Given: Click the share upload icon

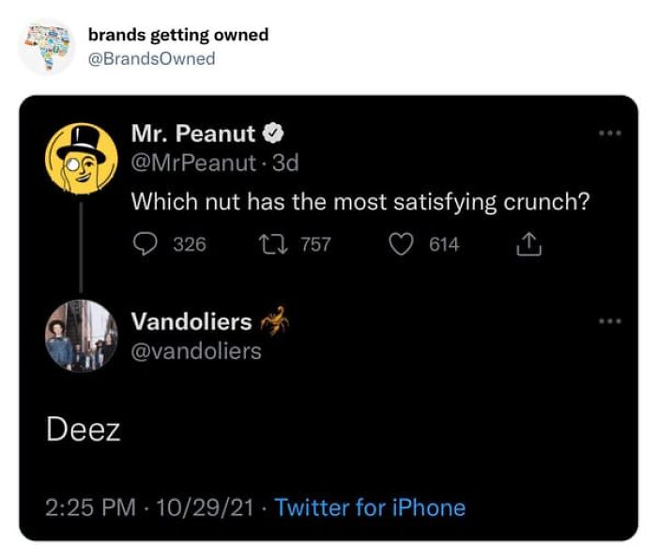Looking at the screenshot, I should (x=528, y=244).
